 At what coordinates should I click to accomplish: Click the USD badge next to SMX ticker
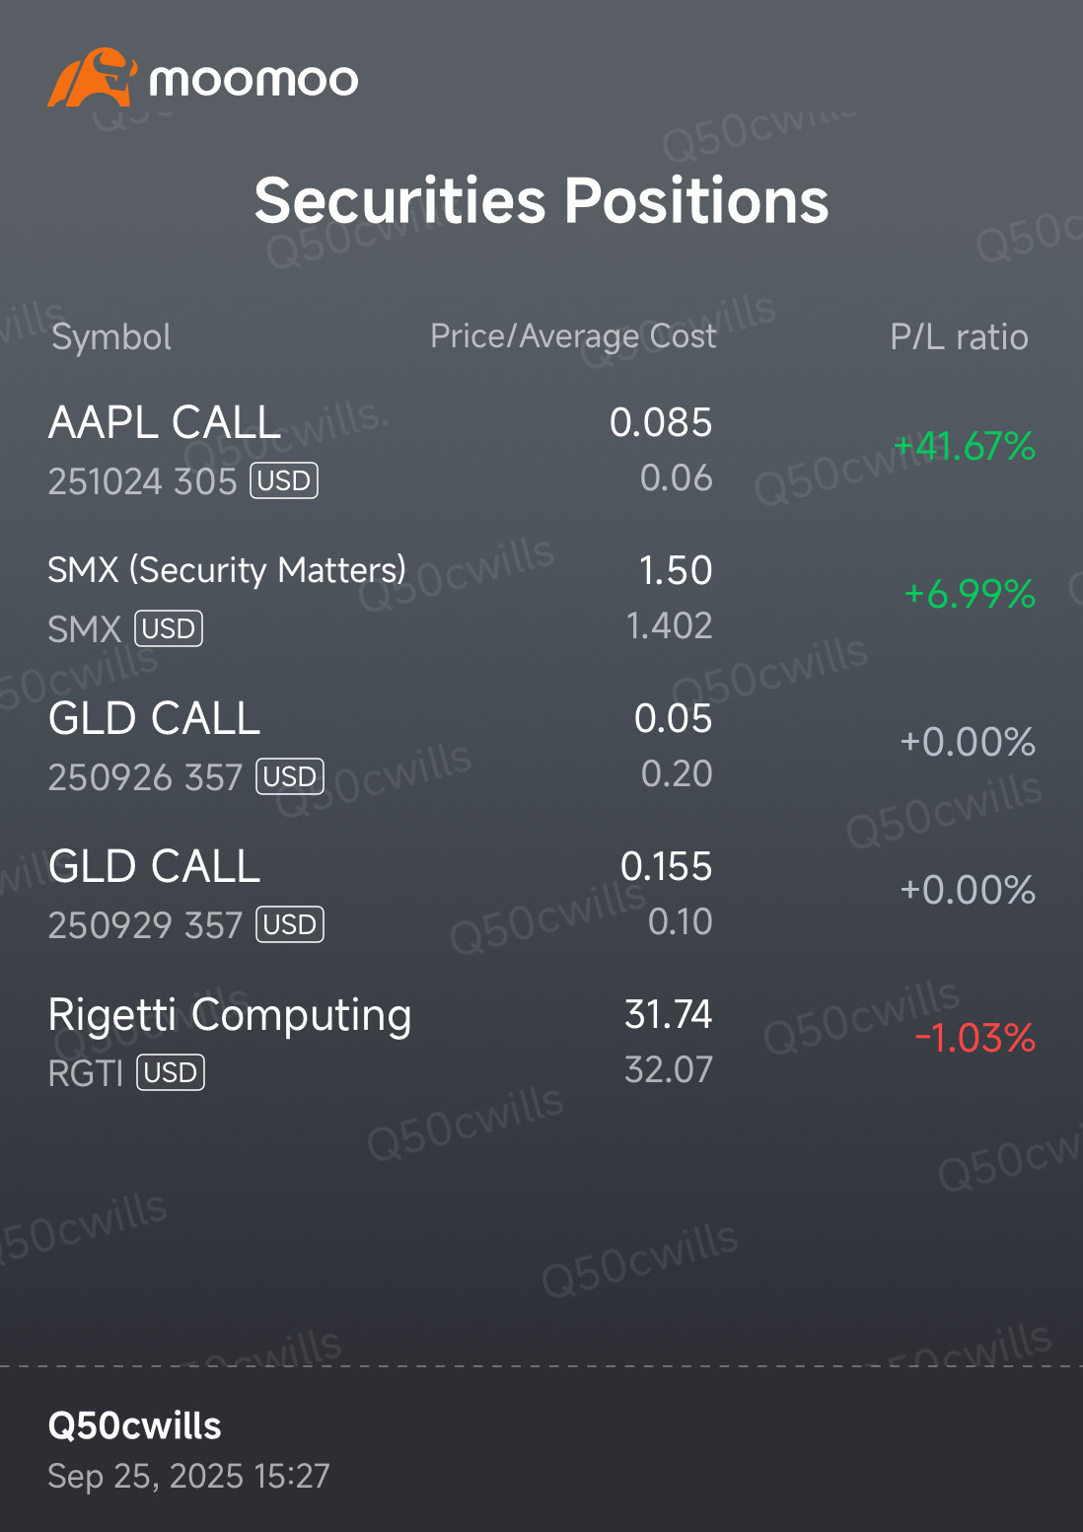tap(169, 629)
